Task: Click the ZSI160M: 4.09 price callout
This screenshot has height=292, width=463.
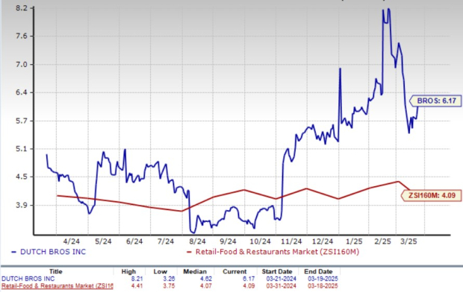Action: coord(432,196)
